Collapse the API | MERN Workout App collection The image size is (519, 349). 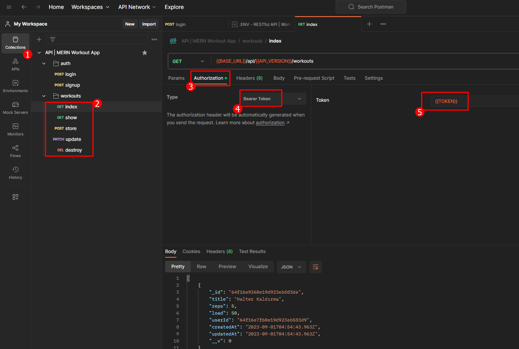39,53
